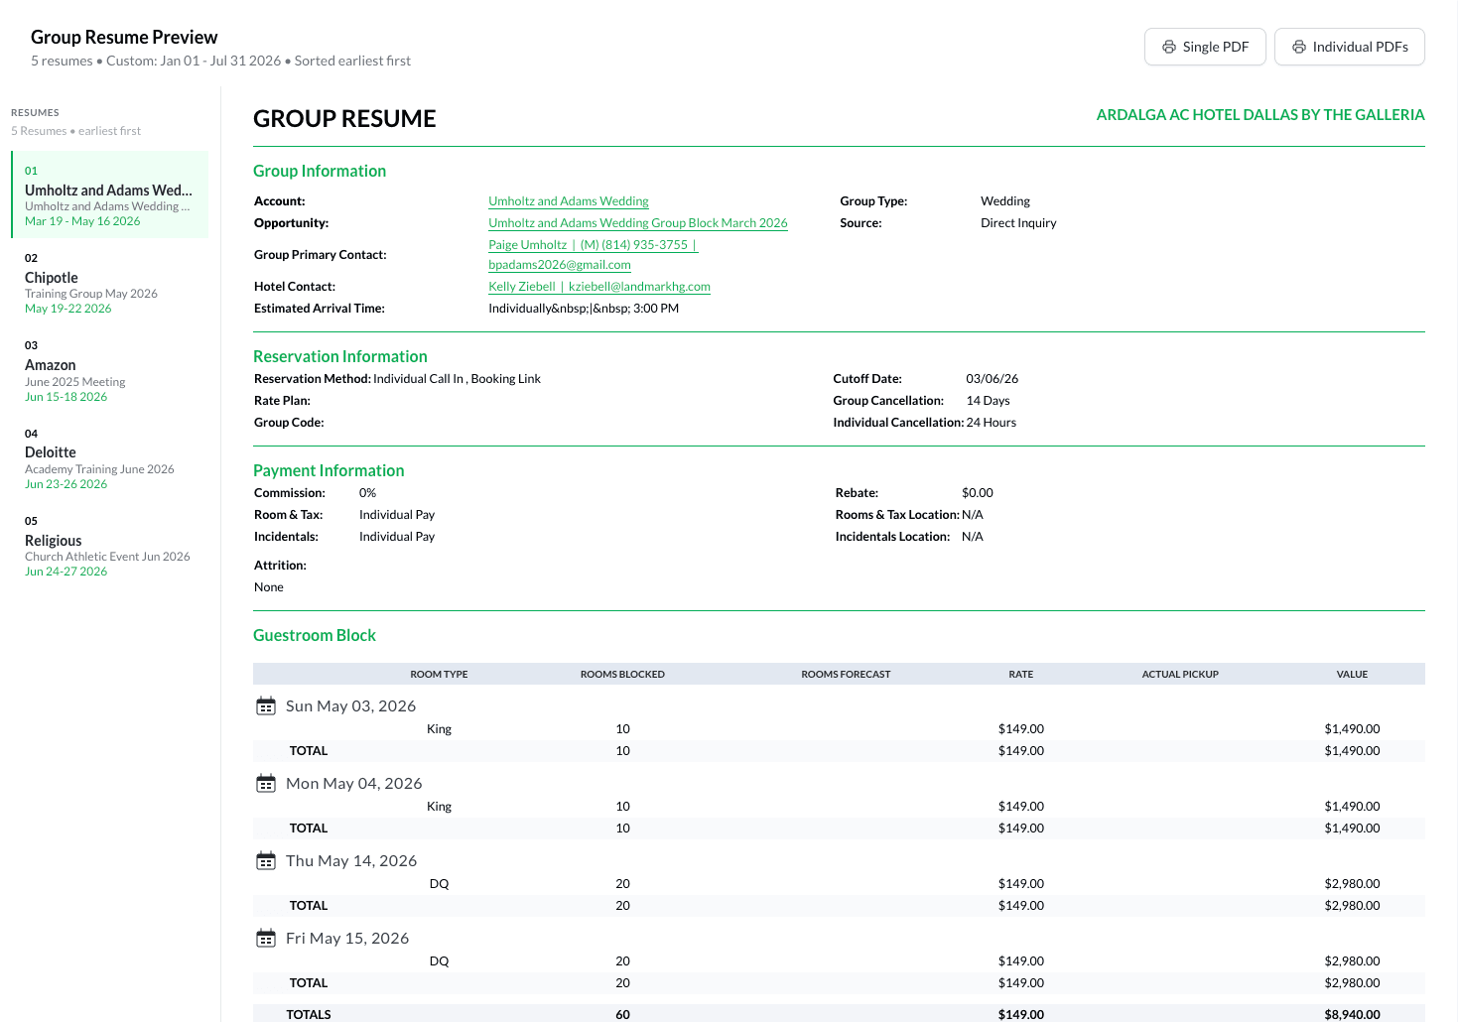Viewport: 1458px width, 1022px height.
Task: Select the Chipotle resume in sidebar
Action: 110,283
